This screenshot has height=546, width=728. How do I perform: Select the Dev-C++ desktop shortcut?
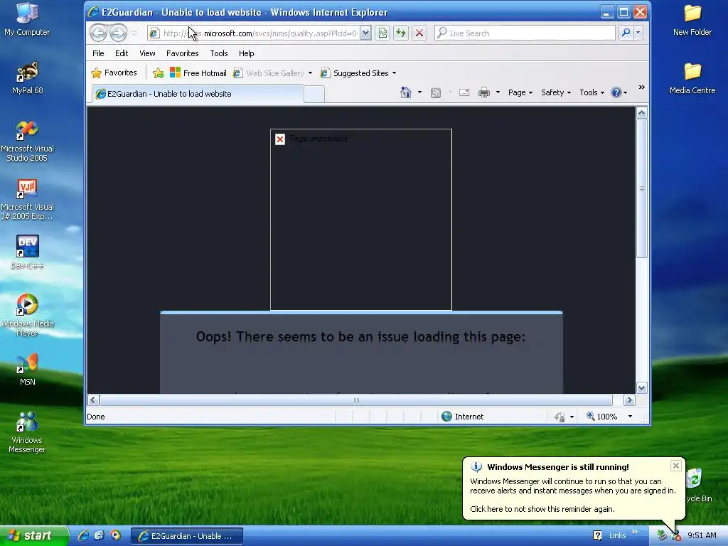[27, 252]
